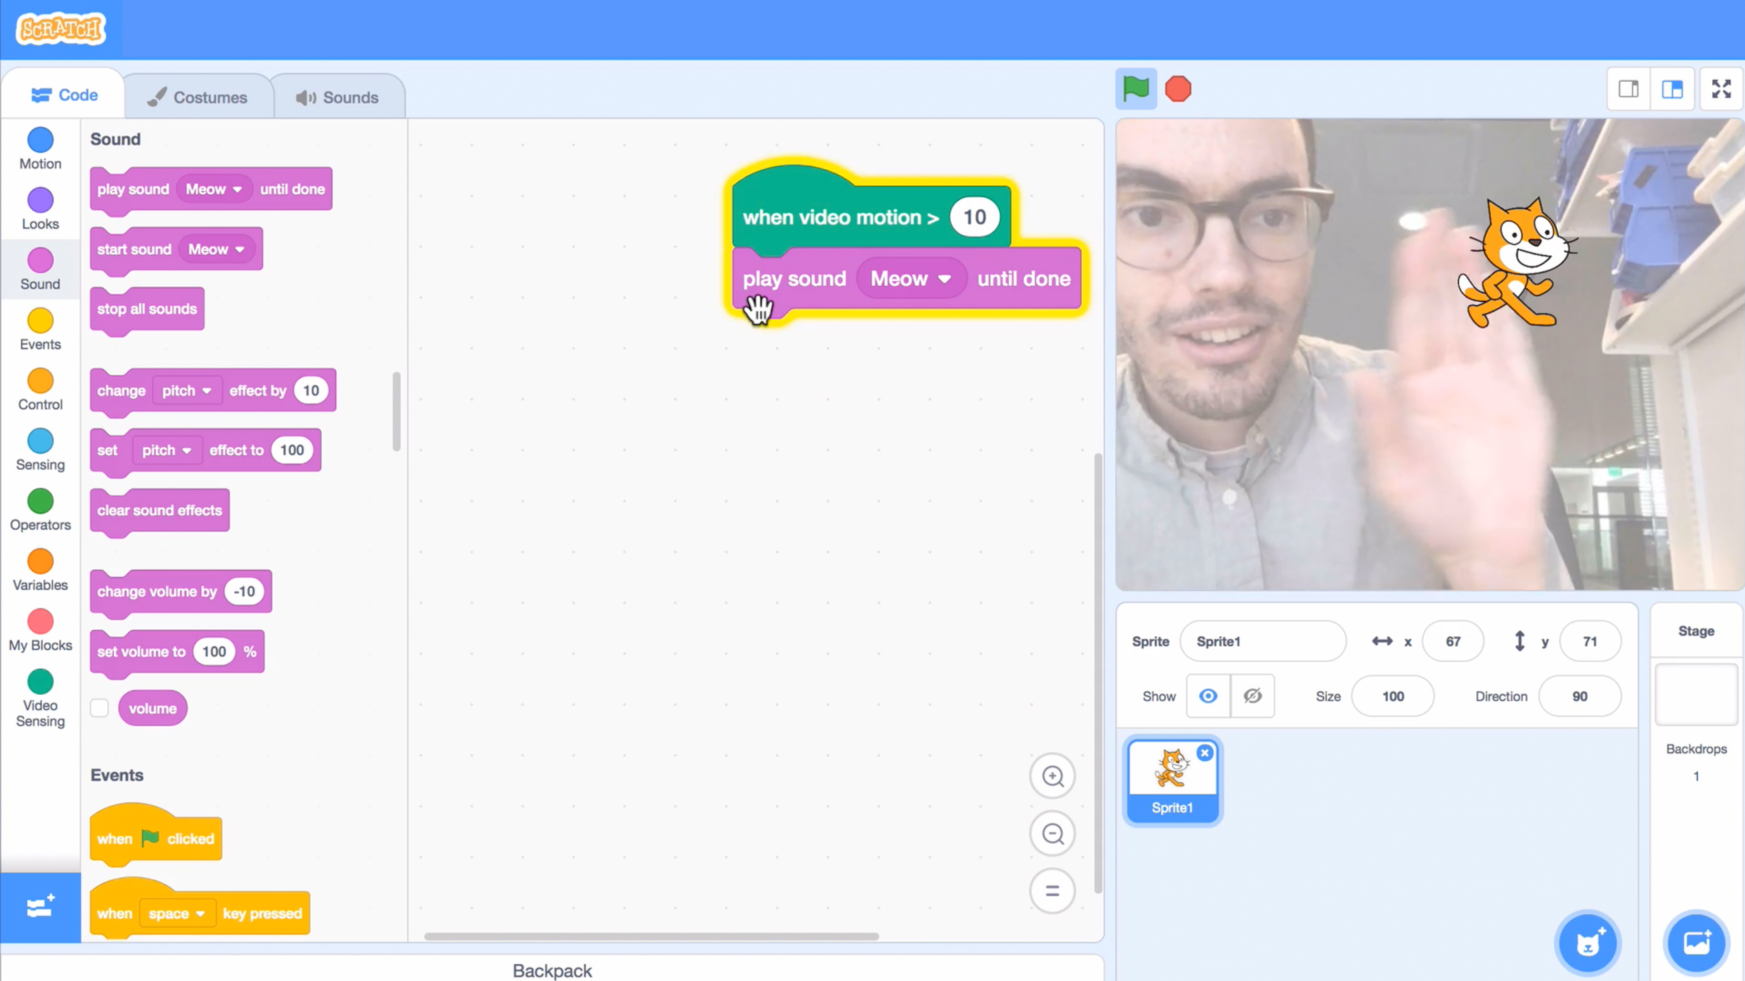The image size is (1745, 981).
Task: Show sprite using the eye icon
Action: click(x=1208, y=696)
